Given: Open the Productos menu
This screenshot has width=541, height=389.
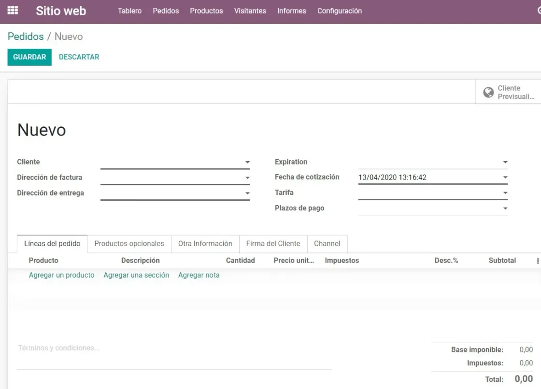Looking at the screenshot, I should [206, 11].
